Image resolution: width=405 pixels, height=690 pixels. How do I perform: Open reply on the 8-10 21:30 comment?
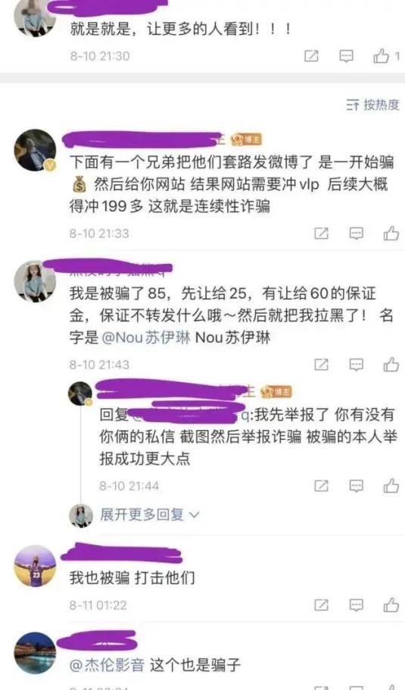(x=347, y=56)
